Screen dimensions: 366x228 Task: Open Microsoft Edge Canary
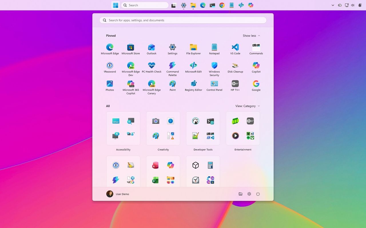152,87
